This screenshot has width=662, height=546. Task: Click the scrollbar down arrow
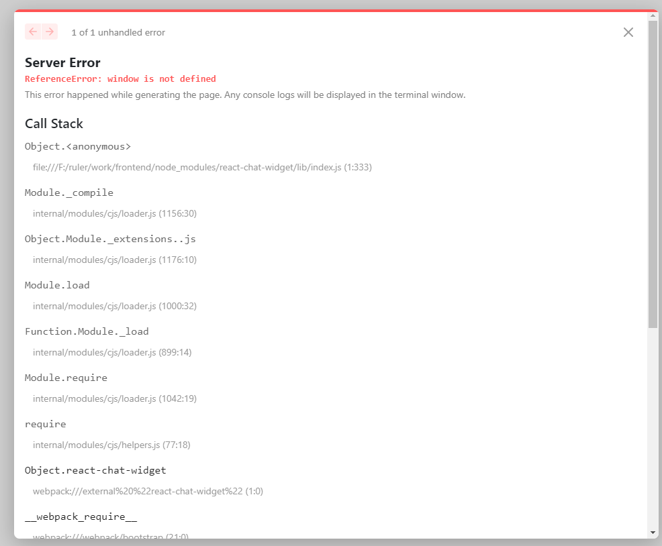point(653,533)
